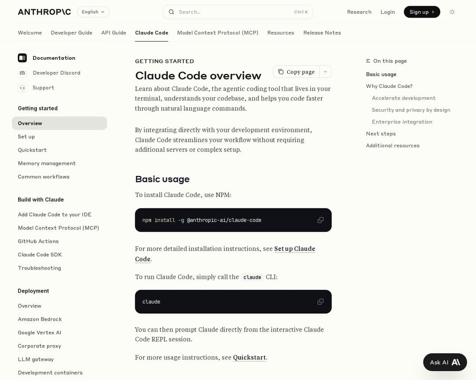This screenshot has width=476, height=380.
Task: Switch to the Resources tab
Action: 281,33
